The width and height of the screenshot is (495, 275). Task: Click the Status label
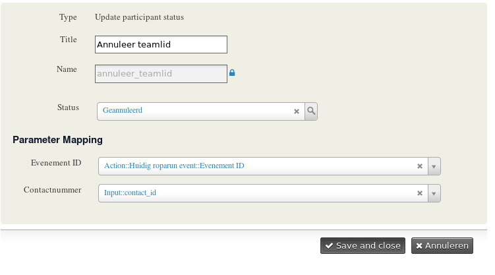(x=68, y=107)
